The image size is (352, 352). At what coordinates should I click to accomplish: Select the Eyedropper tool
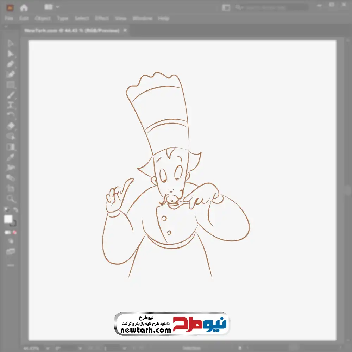click(11, 157)
